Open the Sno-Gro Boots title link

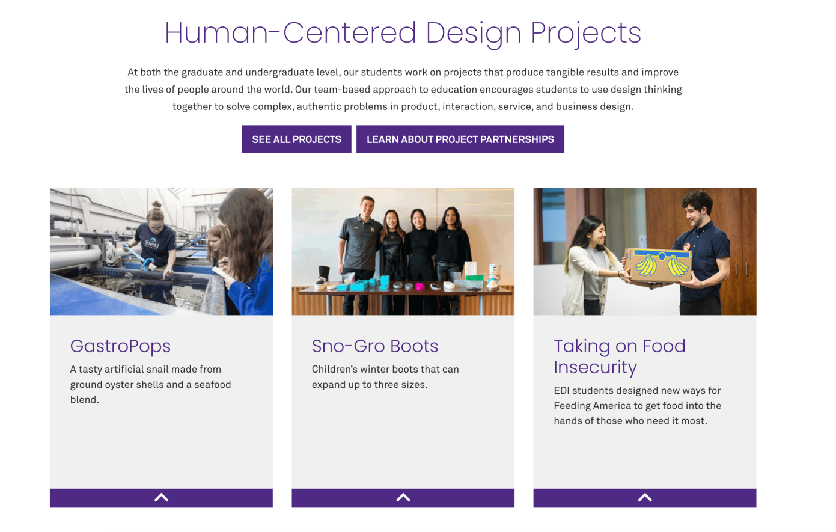click(x=375, y=346)
